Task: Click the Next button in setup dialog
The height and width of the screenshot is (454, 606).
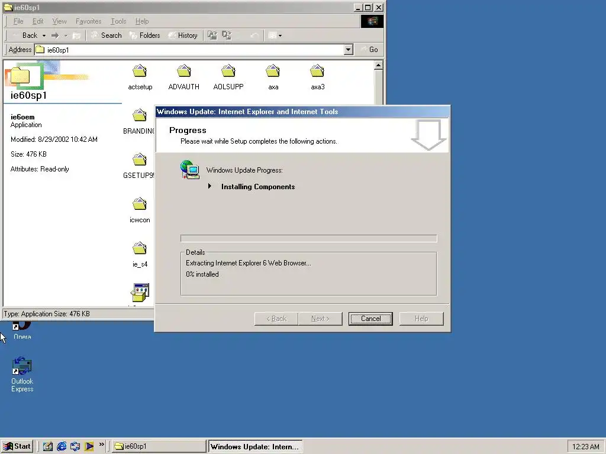Action: (320, 319)
